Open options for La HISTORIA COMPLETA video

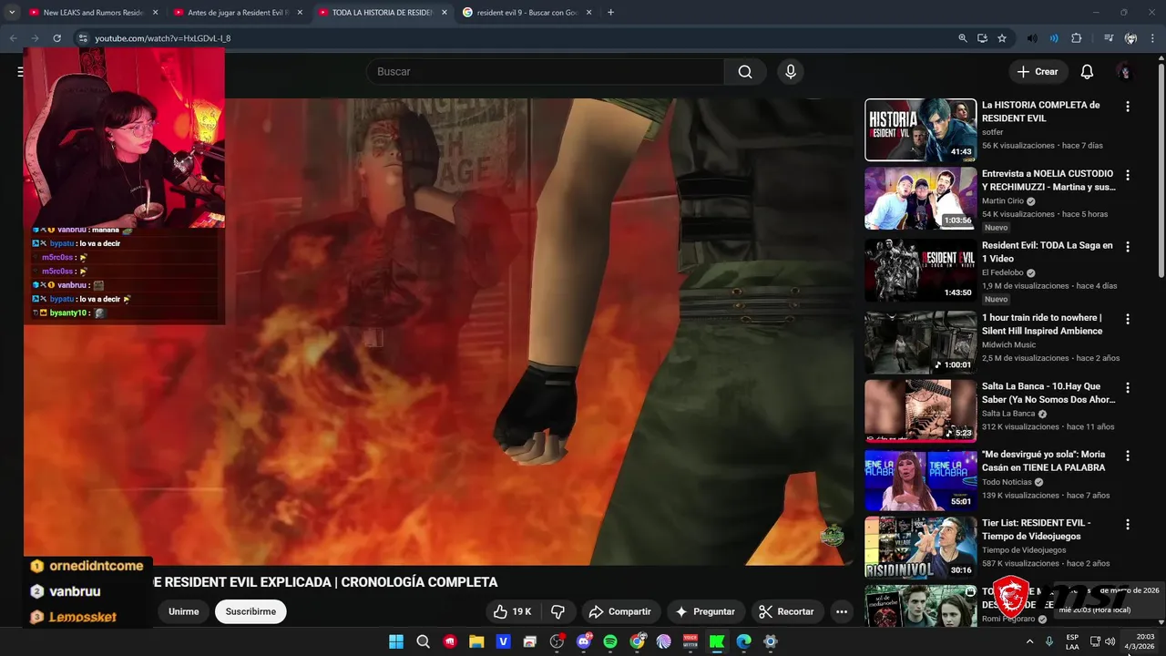coord(1128,107)
